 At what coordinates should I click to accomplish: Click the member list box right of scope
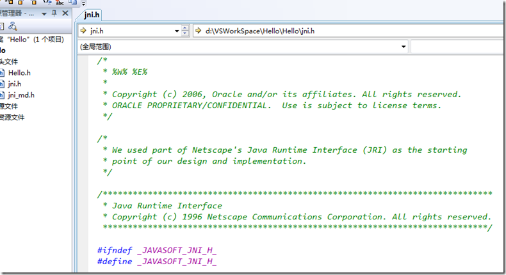click(457, 47)
